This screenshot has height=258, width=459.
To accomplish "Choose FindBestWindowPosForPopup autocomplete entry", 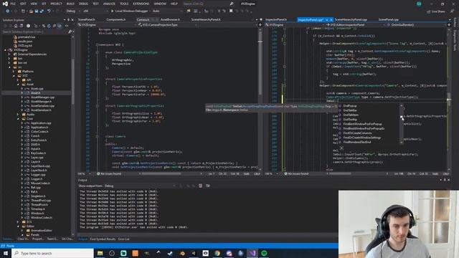I will 362,124.
